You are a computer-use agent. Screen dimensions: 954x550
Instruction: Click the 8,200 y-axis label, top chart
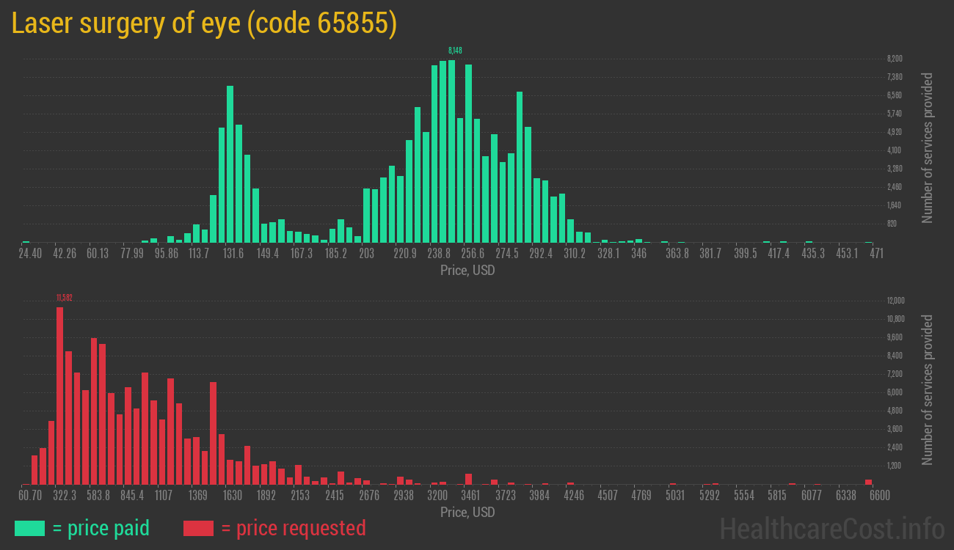(894, 59)
